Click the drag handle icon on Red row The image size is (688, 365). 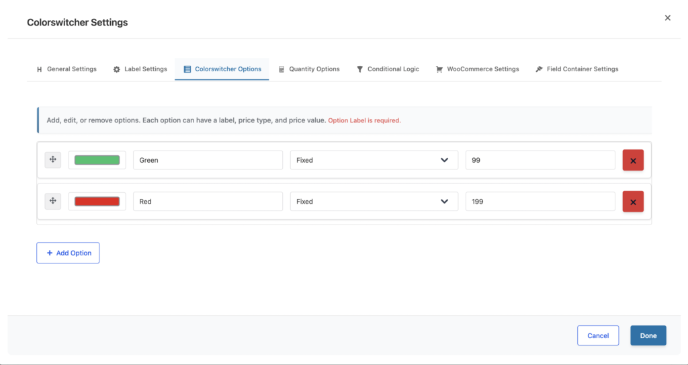click(52, 201)
